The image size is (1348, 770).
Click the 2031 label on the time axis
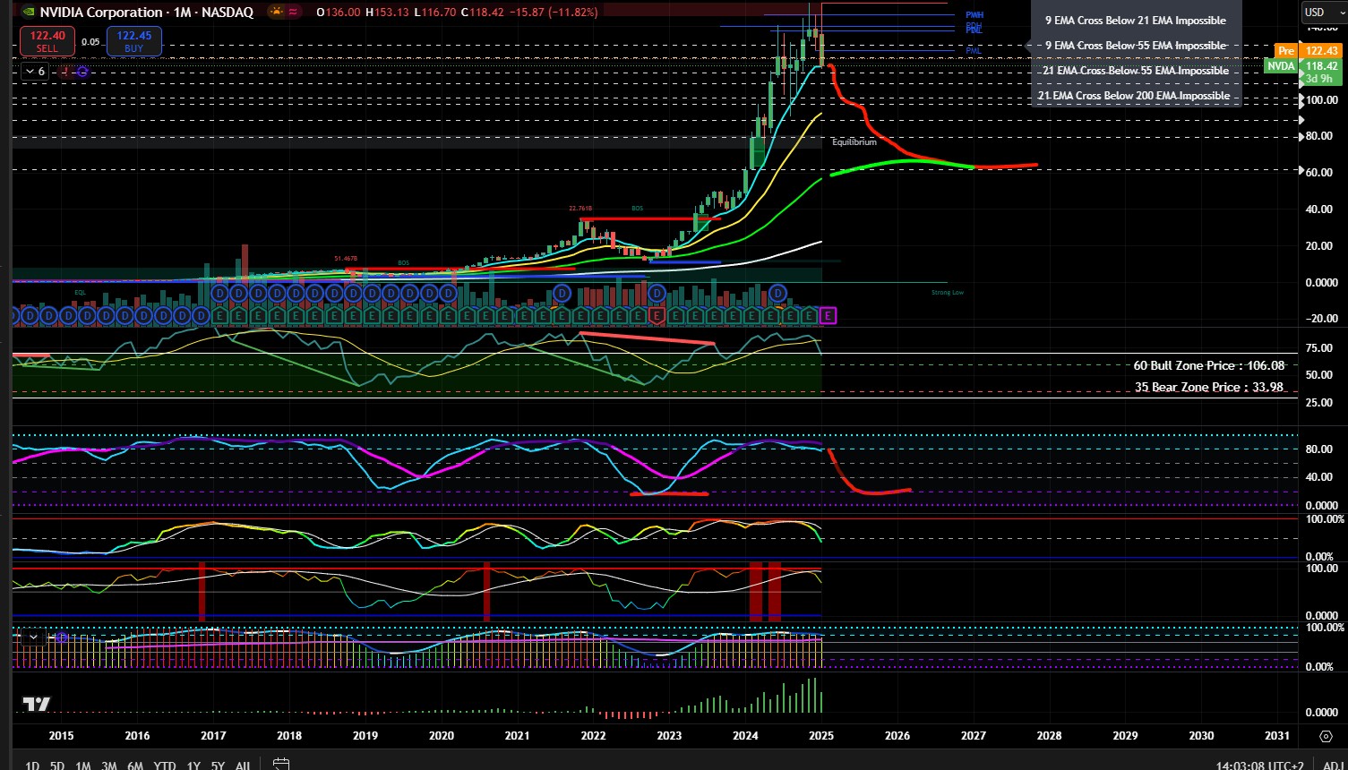tap(1277, 736)
